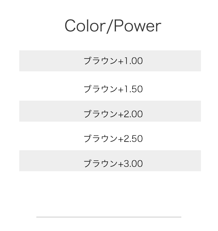Select the middle gray row labeled +2.00
This screenshot has width=218, height=231.
pyautogui.click(x=110, y=112)
